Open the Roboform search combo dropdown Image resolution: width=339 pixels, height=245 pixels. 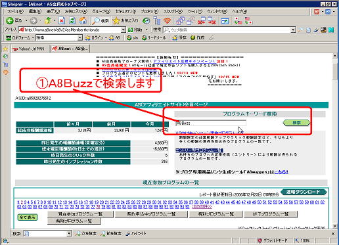[x=80, y=38]
